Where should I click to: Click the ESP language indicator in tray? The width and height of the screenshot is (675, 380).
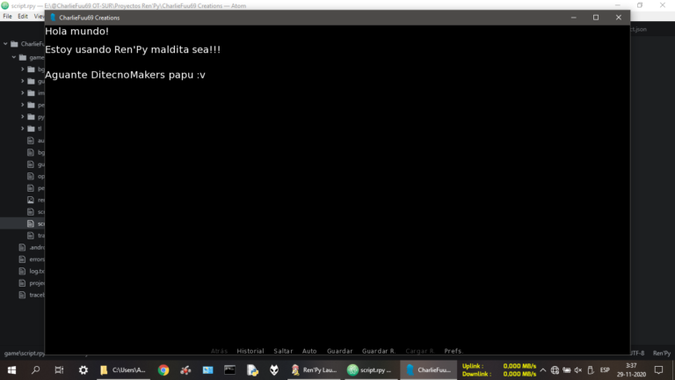tap(605, 370)
